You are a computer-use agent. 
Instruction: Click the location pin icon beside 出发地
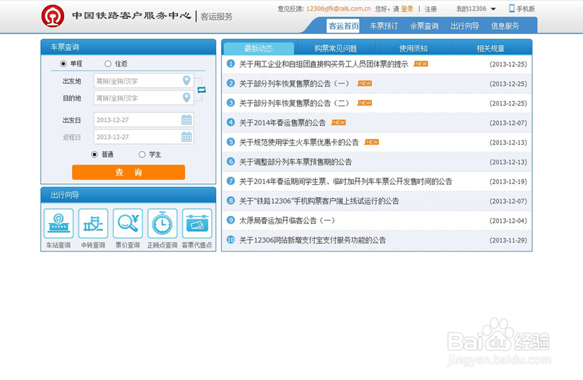tap(187, 81)
